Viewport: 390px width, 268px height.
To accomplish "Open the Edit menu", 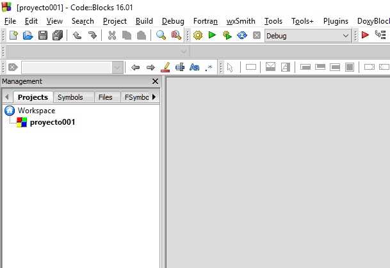I will pyautogui.click(x=31, y=21).
